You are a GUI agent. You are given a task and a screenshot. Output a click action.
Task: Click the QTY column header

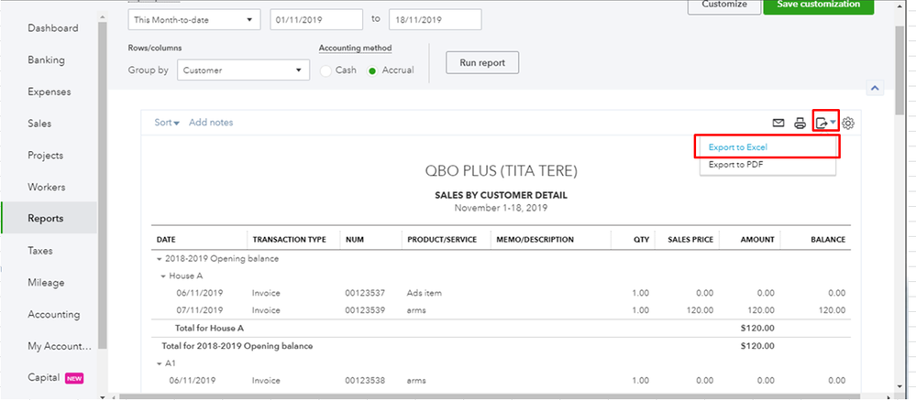click(642, 240)
